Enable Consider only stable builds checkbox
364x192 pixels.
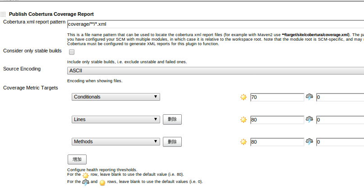pos(72,52)
